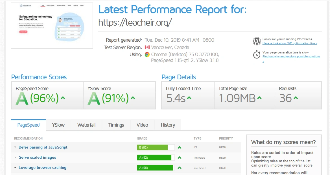
Task: Click the WordPress logo icon
Action: pyautogui.click(x=256, y=41)
